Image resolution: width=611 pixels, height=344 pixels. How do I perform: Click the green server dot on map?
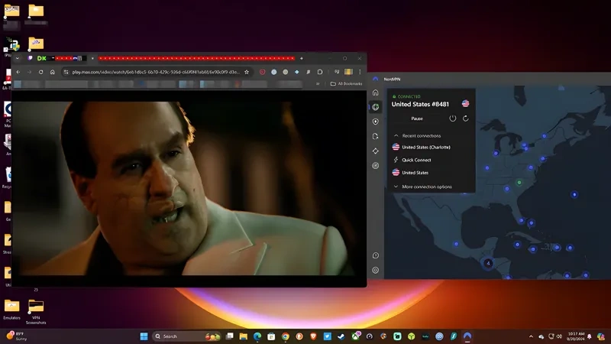click(519, 183)
